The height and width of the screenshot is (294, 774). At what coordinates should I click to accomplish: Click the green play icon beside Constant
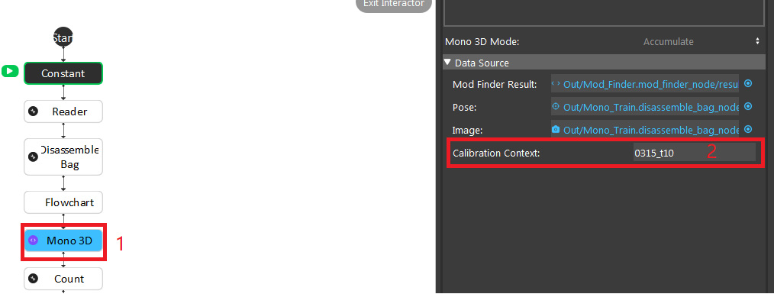click(x=9, y=72)
